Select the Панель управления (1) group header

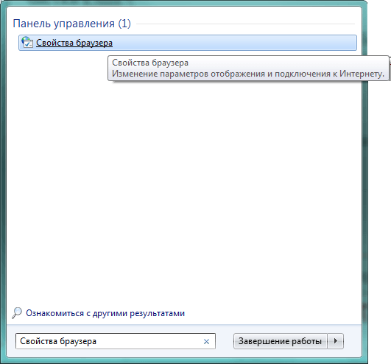coord(72,24)
